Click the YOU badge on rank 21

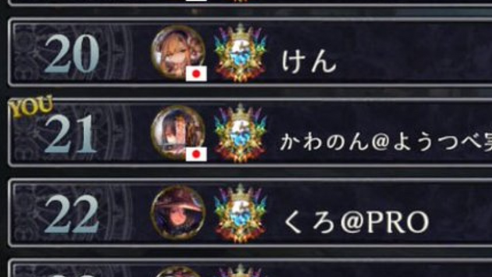pos(31,106)
